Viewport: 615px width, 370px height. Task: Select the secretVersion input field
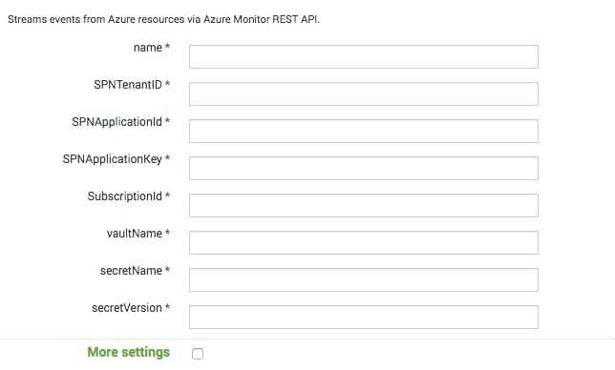[x=364, y=318]
